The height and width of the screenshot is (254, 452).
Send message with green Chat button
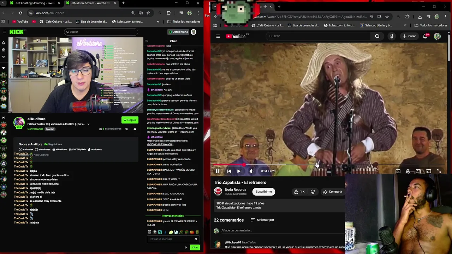tap(195, 247)
